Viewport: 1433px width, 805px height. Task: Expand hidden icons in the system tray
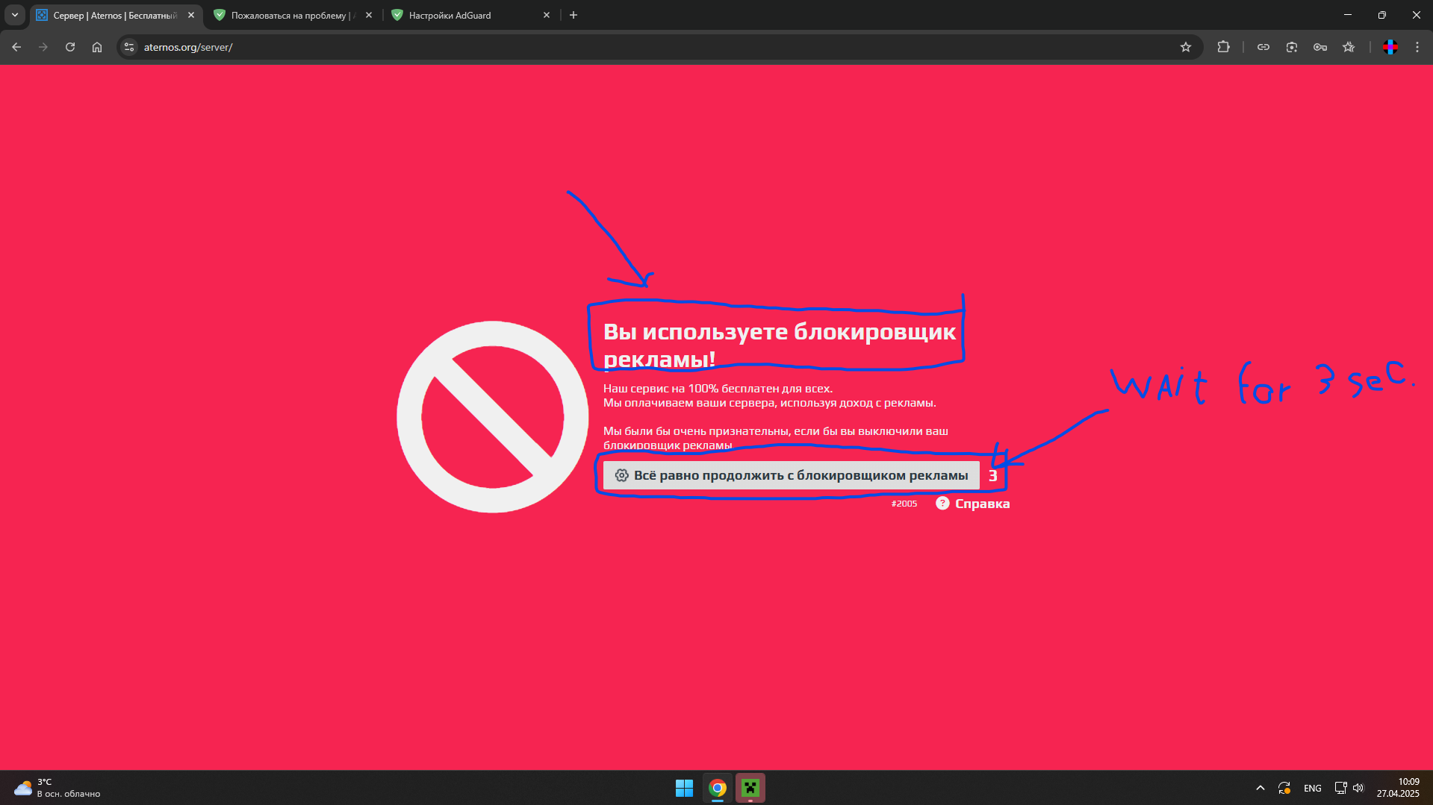pos(1259,787)
